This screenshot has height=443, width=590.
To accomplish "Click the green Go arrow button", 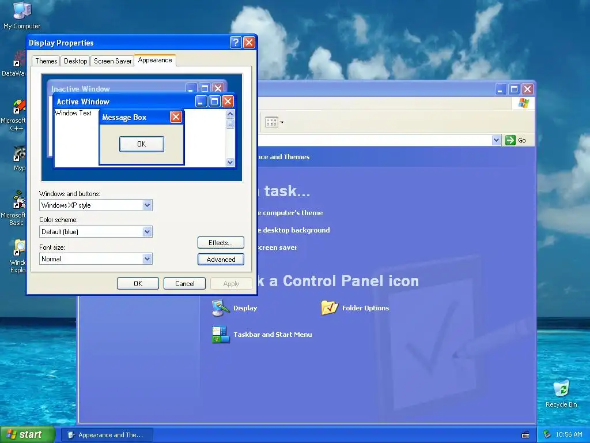I will point(510,140).
